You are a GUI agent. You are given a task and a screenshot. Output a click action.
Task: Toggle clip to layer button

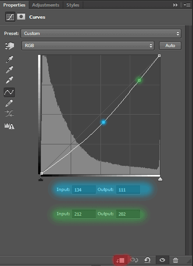[120, 260]
